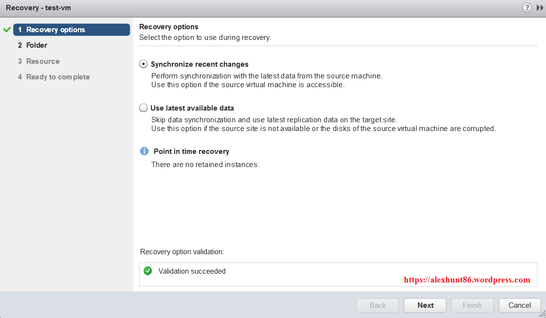Click the resize grip at dialog corner
The height and width of the screenshot is (318, 546).
pyautogui.click(x=542, y=315)
